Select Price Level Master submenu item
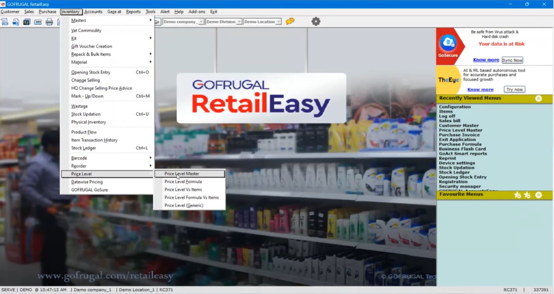 point(190,174)
